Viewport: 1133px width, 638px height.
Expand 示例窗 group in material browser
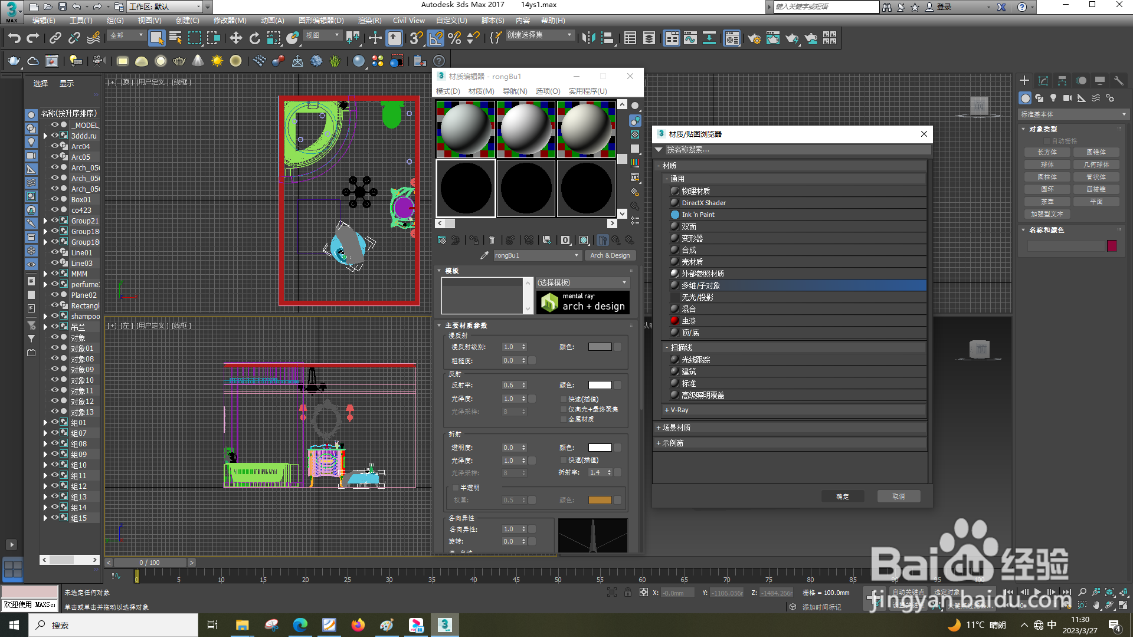pyautogui.click(x=659, y=443)
